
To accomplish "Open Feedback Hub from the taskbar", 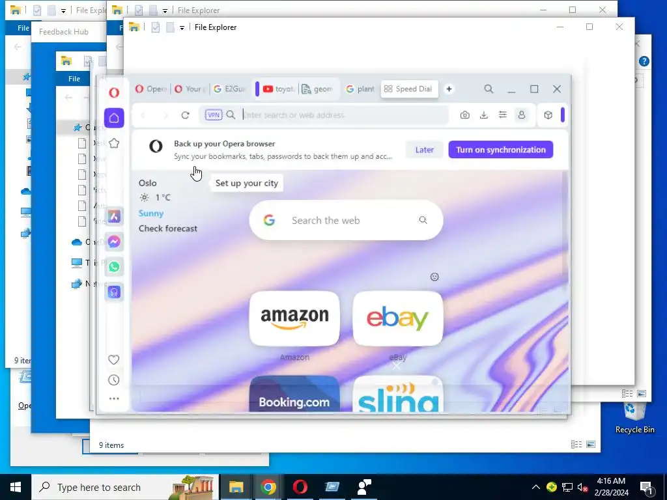I will pos(364,487).
